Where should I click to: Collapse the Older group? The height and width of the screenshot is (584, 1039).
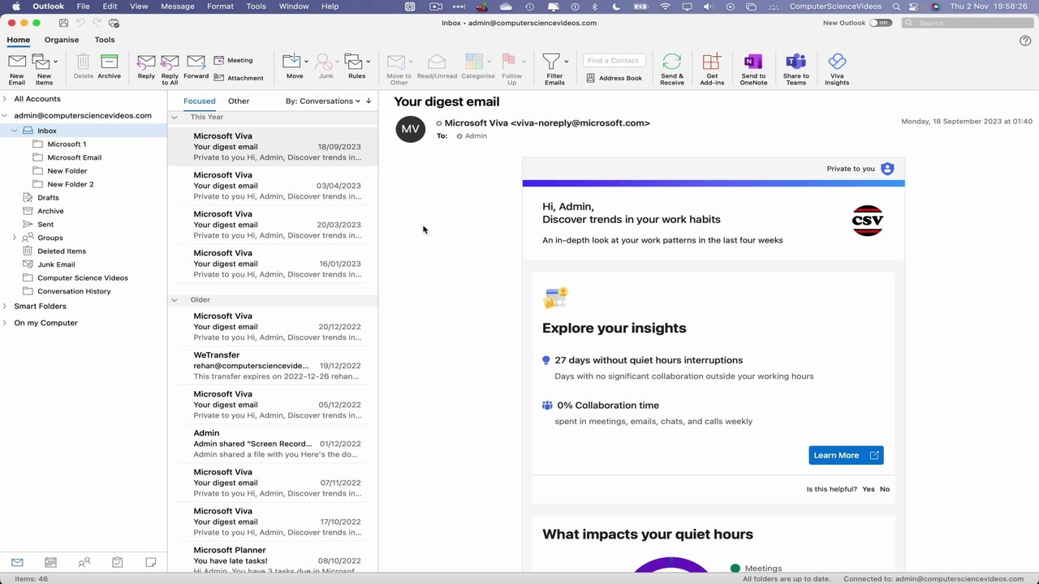(x=174, y=300)
